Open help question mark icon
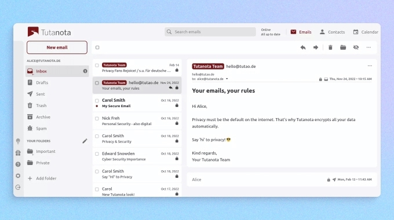 (x=18, y=164)
